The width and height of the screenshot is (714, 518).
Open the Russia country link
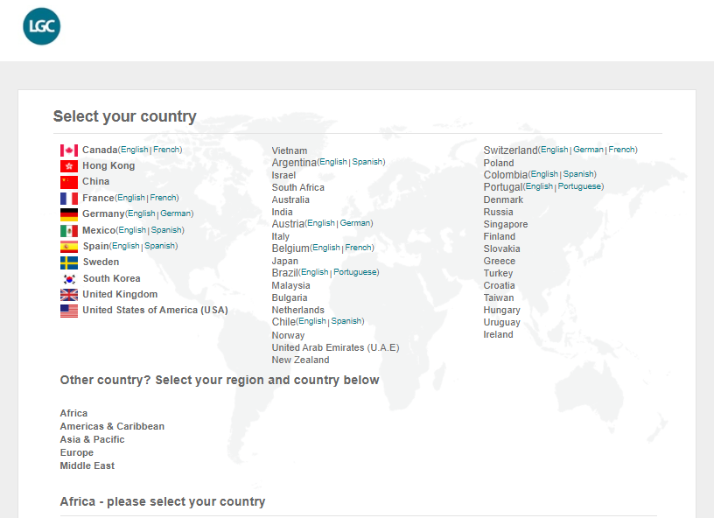pos(498,212)
